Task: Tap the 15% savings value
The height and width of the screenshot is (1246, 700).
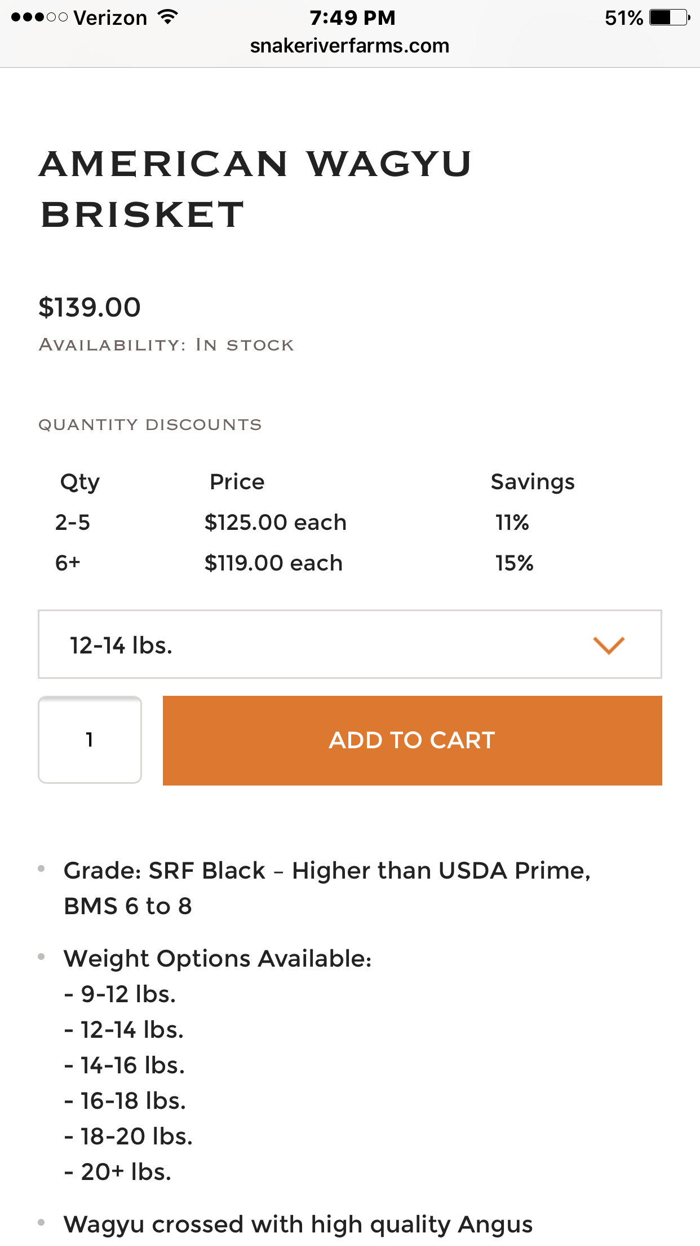Action: [515, 563]
